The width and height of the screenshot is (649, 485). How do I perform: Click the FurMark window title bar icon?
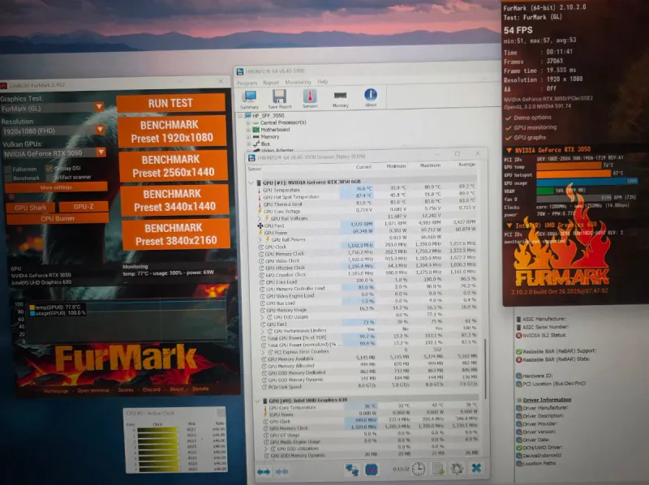[x=4, y=86]
